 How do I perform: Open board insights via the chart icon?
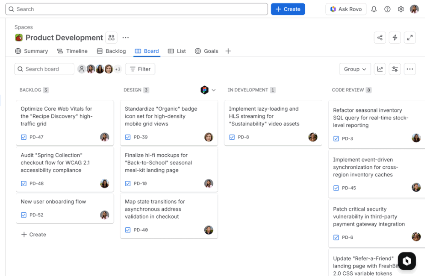coord(380,69)
